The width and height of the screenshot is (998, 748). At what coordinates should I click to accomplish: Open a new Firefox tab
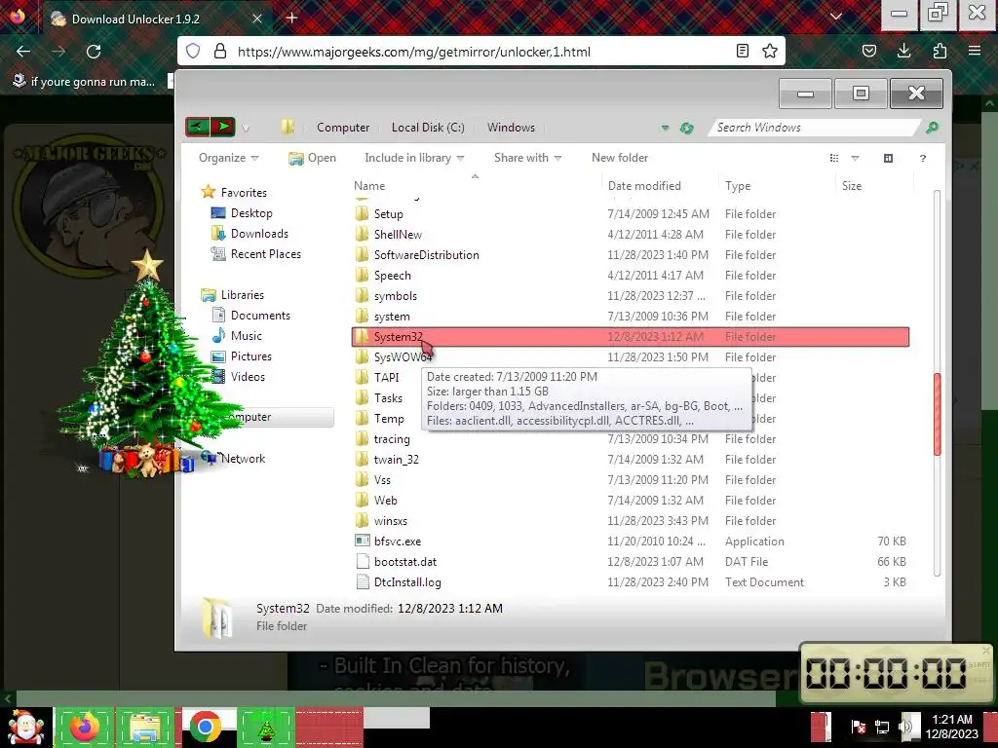point(291,18)
